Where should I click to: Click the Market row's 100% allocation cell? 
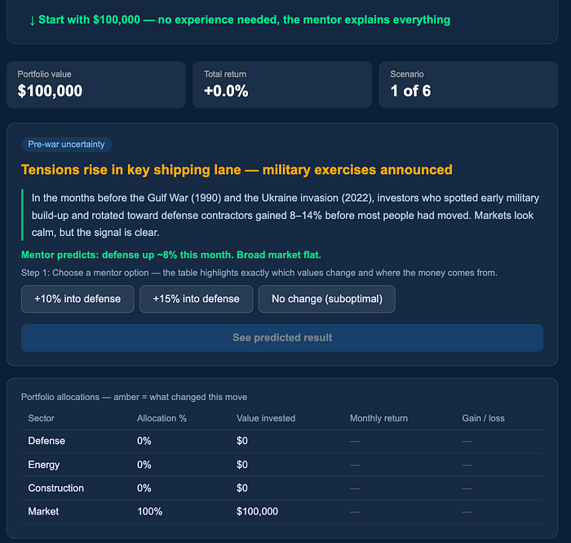coord(149,512)
